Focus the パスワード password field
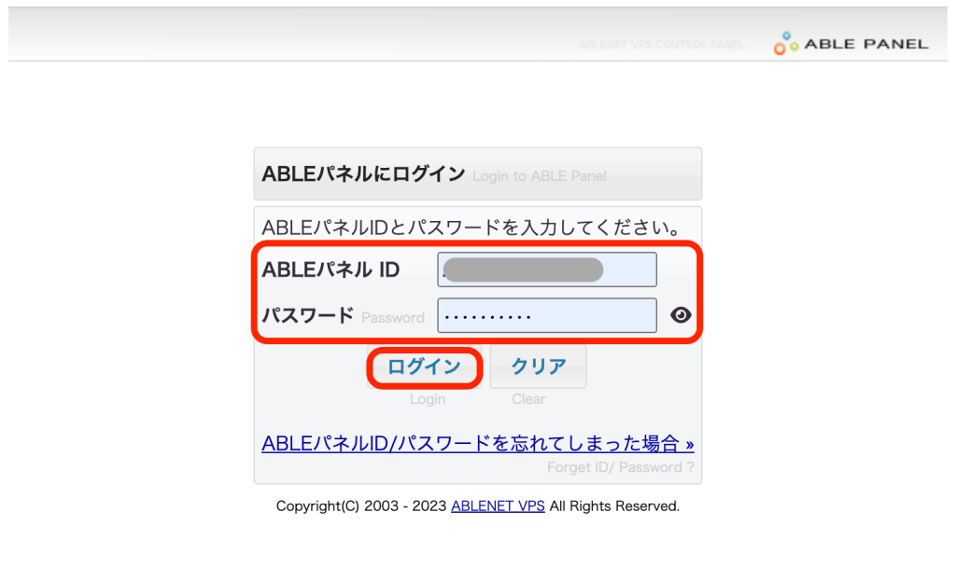Screen dimensions: 956x581 546,315
